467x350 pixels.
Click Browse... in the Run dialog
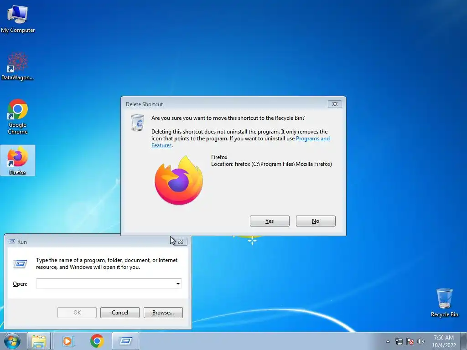click(163, 313)
